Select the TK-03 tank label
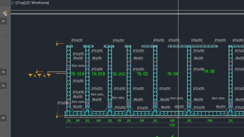This screenshot has width=244, height=137. click(142, 74)
